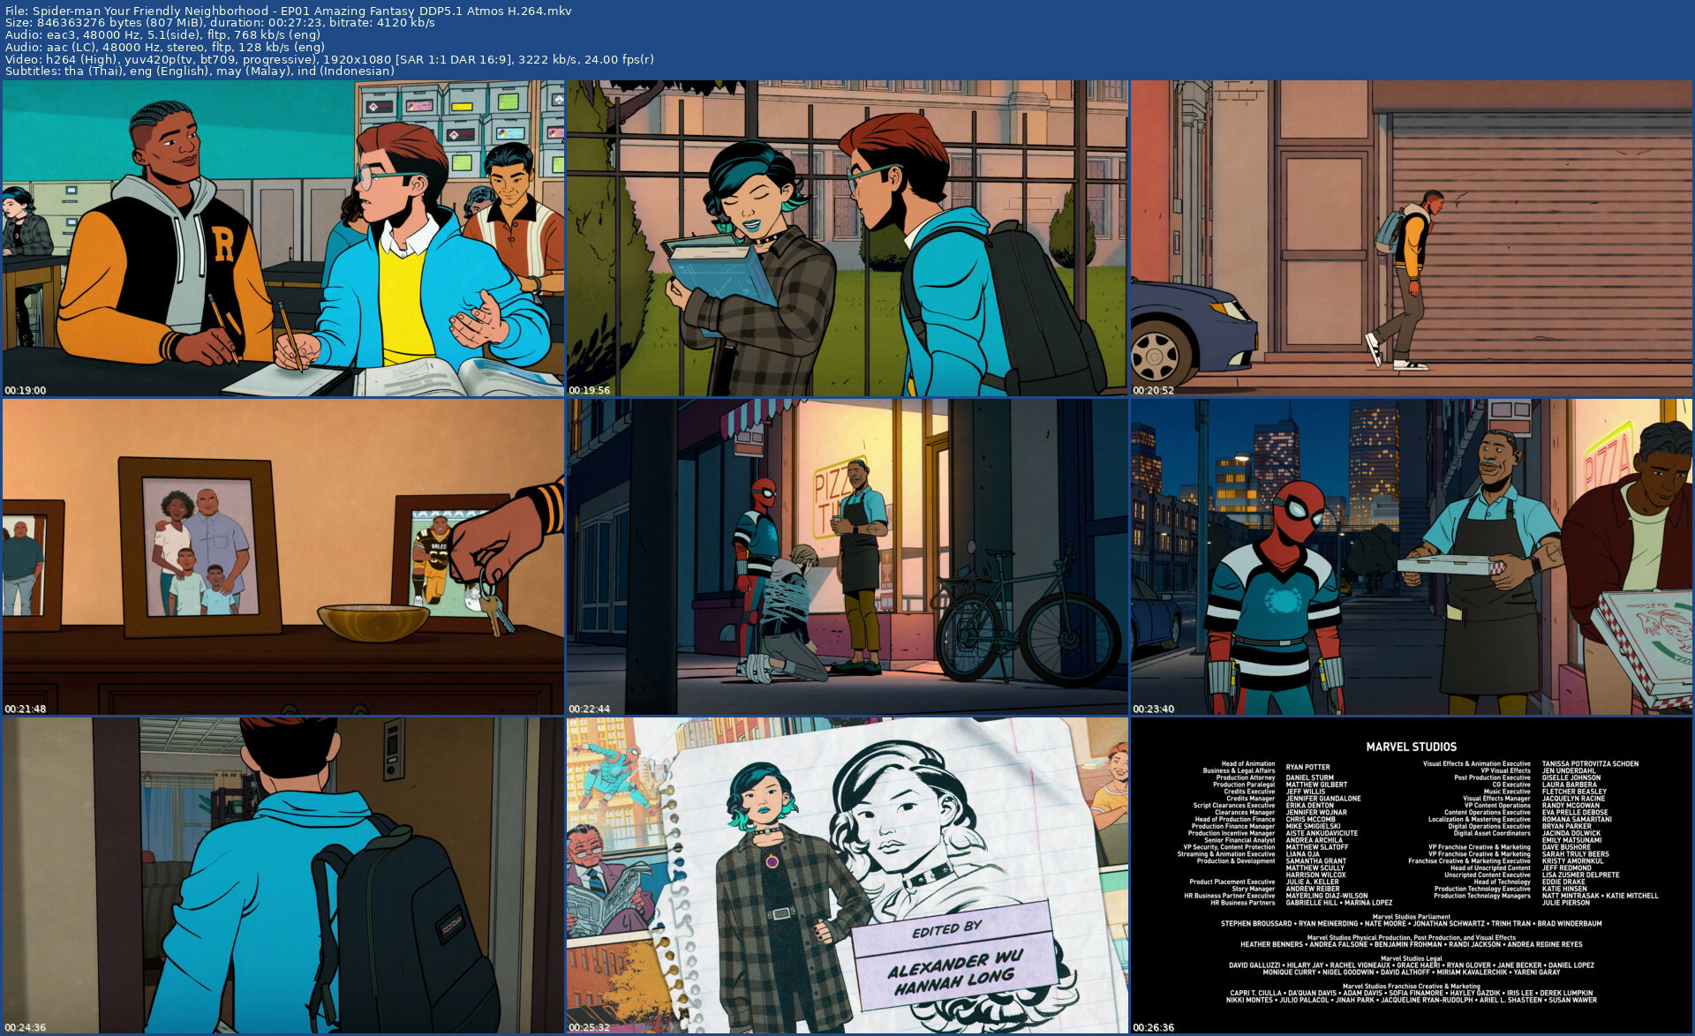
Task: Click the Video h264 info line
Action: [329, 59]
